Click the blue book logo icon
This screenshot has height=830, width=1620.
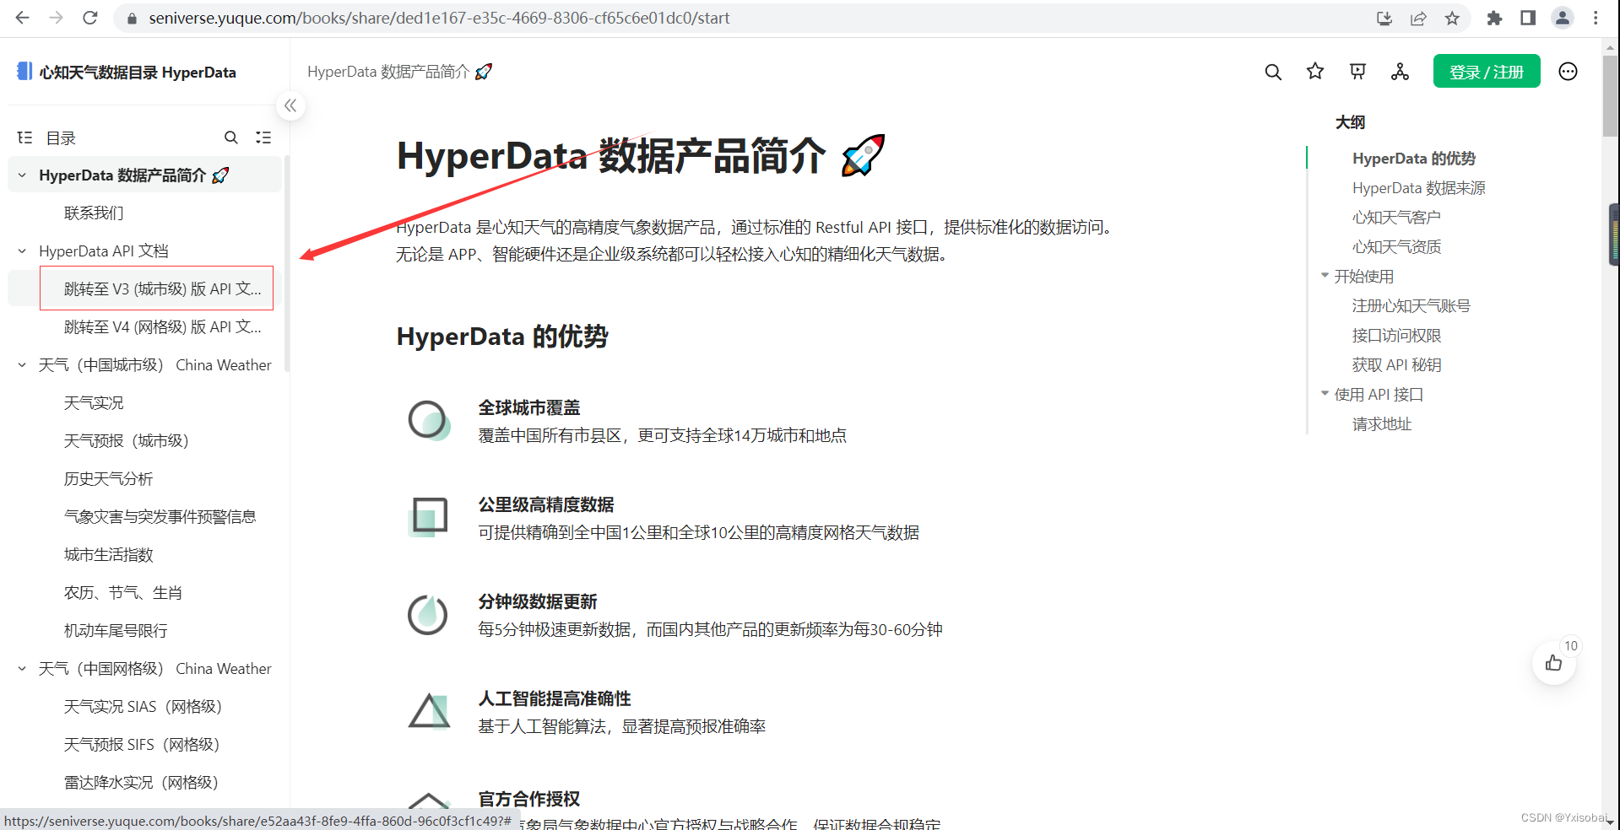click(24, 72)
